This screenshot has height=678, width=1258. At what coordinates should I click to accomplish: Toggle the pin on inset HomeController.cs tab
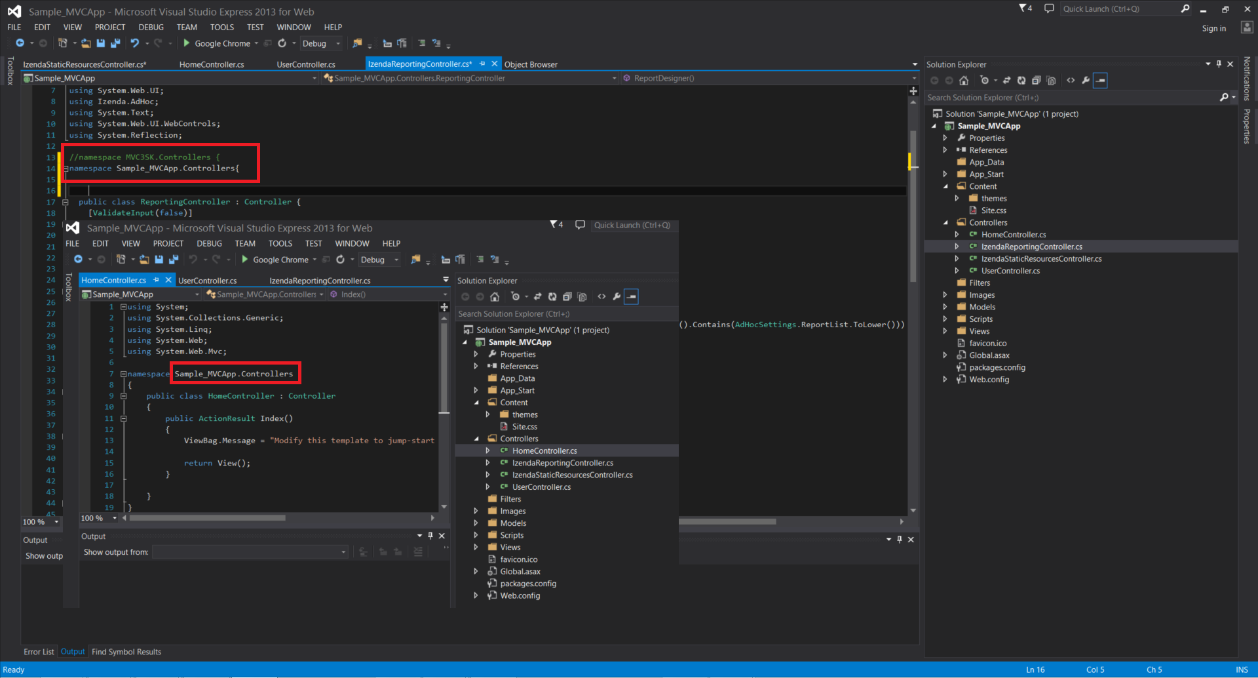pos(156,280)
